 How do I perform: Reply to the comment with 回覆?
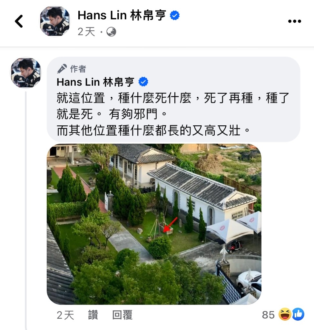click(122, 315)
